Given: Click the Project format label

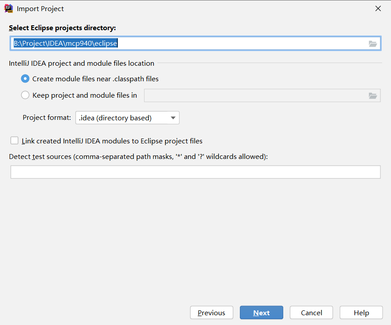Looking at the screenshot, I should pos(47,118).
